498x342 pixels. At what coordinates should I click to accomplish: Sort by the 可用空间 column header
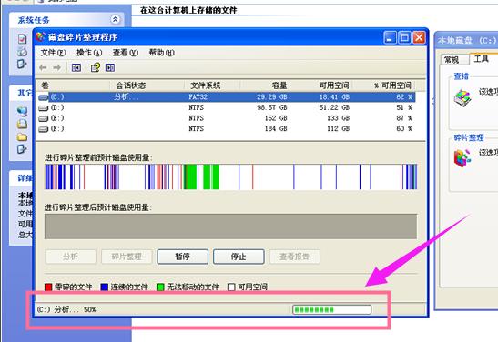[x=320, y=85]
